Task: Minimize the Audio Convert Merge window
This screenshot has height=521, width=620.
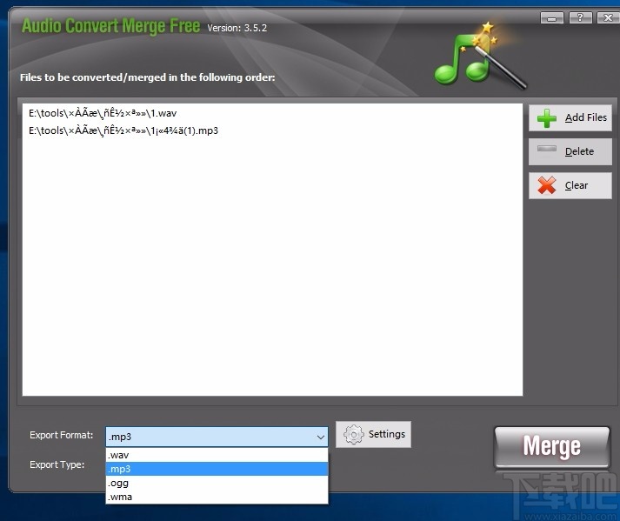Action: point(552,17)
